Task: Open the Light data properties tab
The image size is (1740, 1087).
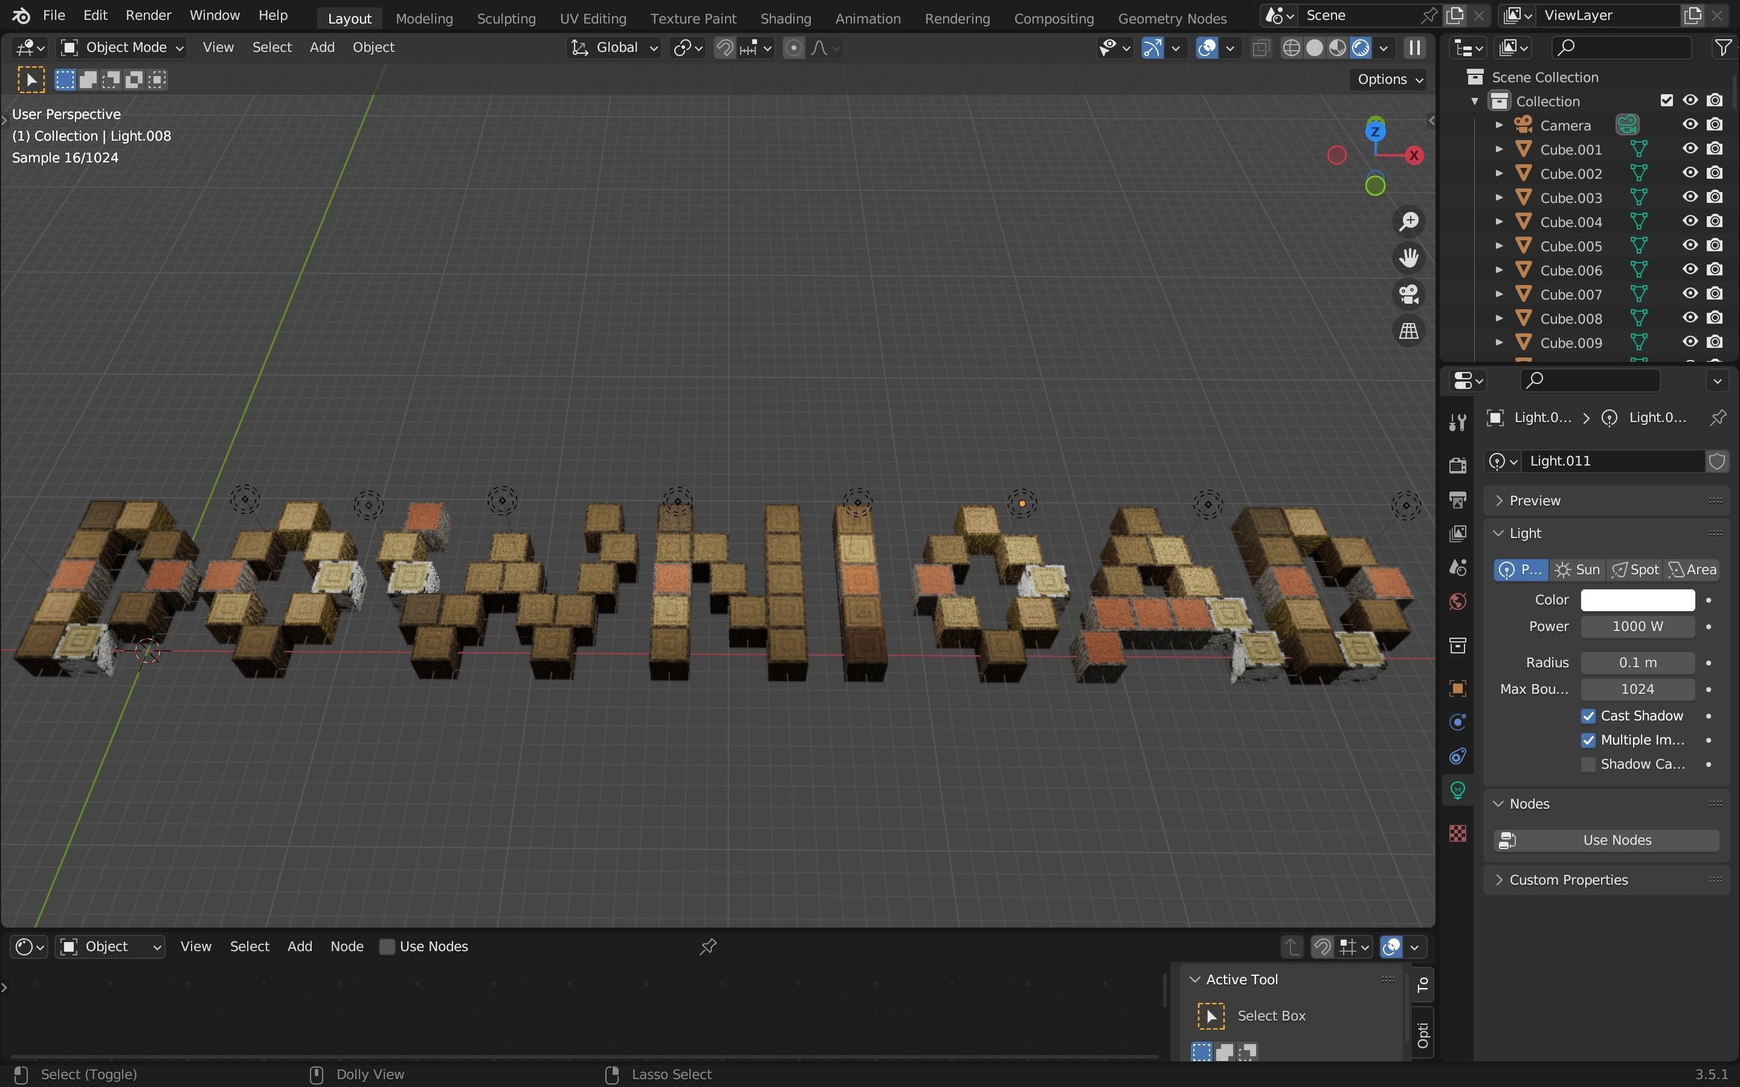Action: coord(1457,791)
